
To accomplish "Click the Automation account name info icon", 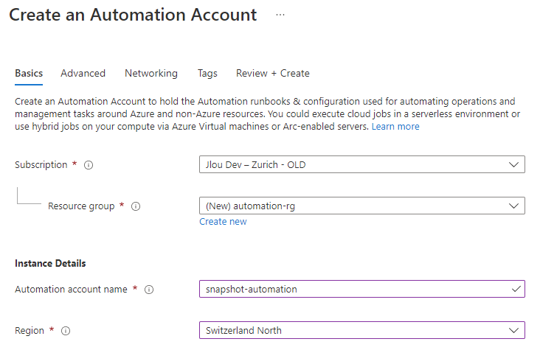I will 149,290.
